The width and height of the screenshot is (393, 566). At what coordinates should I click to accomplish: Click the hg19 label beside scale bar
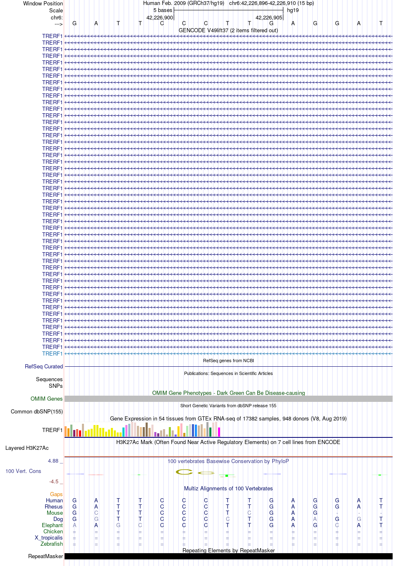(x=293, y=10)
